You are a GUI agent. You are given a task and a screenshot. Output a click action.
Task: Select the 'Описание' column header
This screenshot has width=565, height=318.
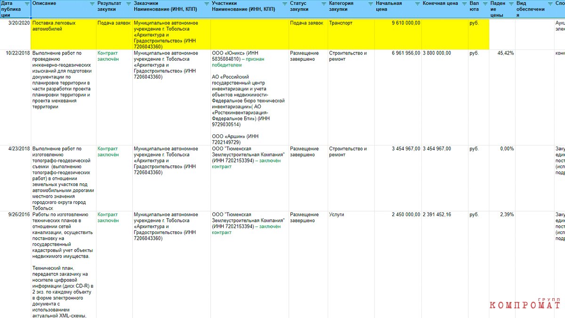click(x=63, y=9)
